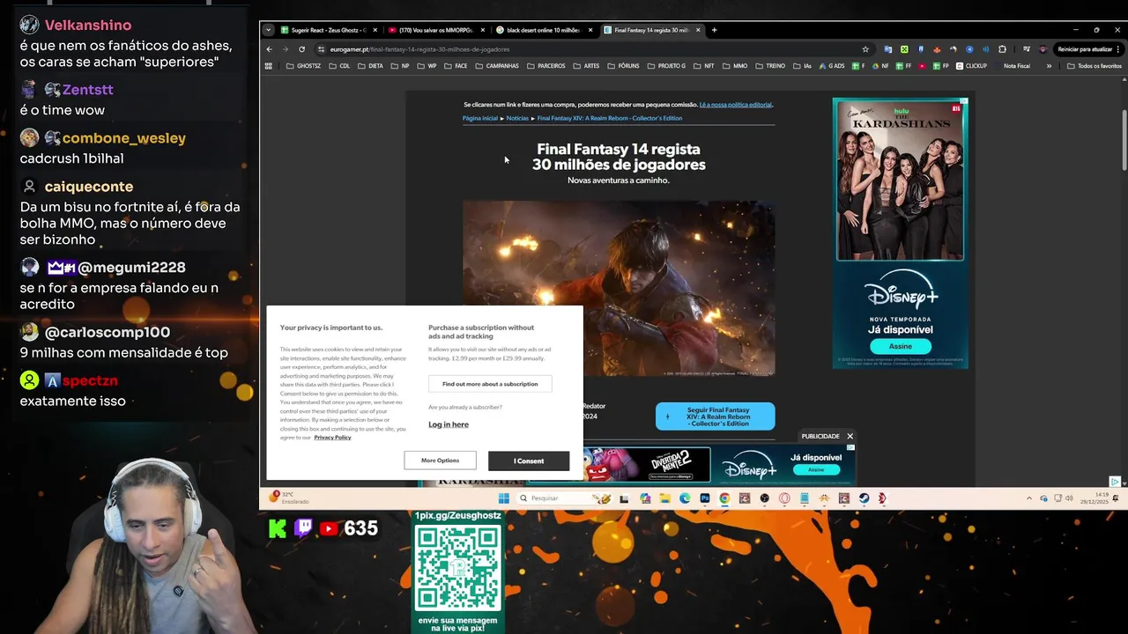Open File Explorer from the taskbar
This screenshot has width=1128, height=634.
pyautogui.click(x=664, y=498)
